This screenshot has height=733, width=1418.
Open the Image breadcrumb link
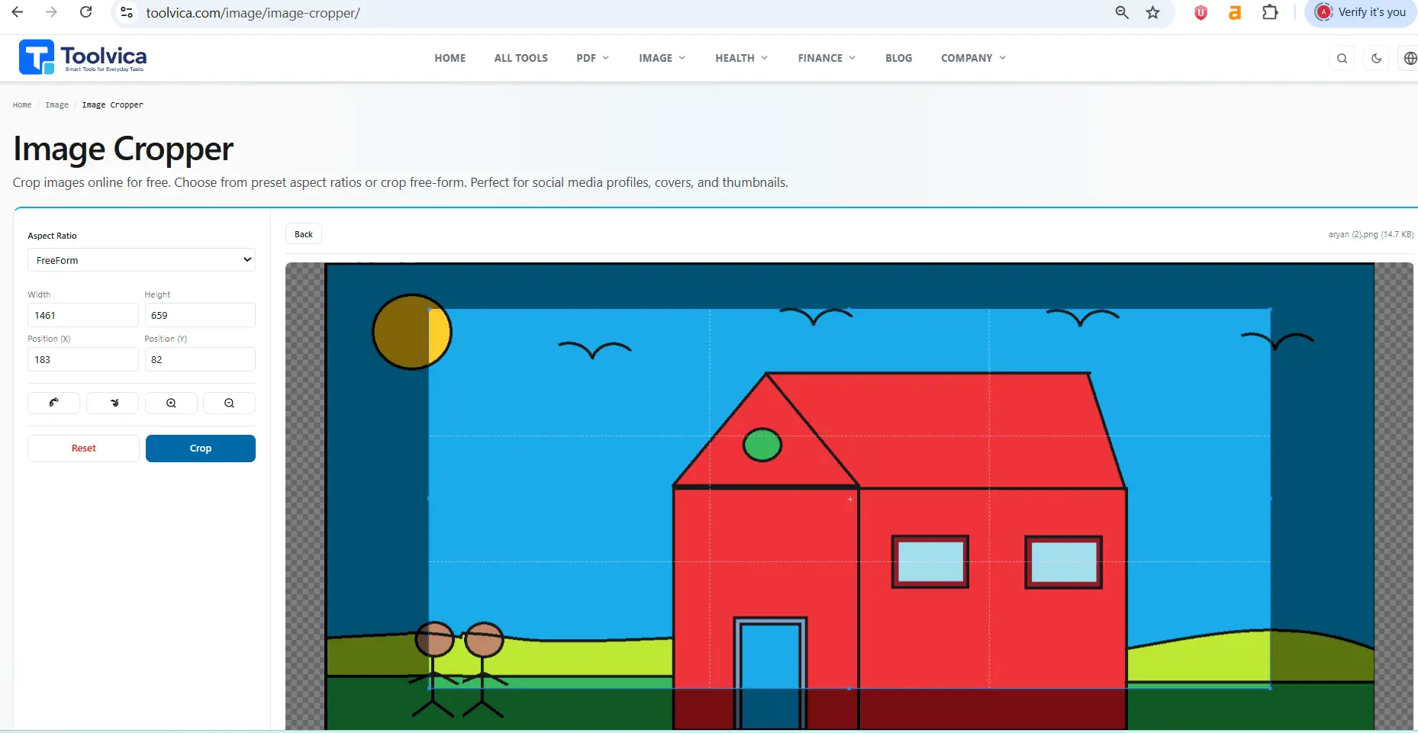(x=57, y=105)
